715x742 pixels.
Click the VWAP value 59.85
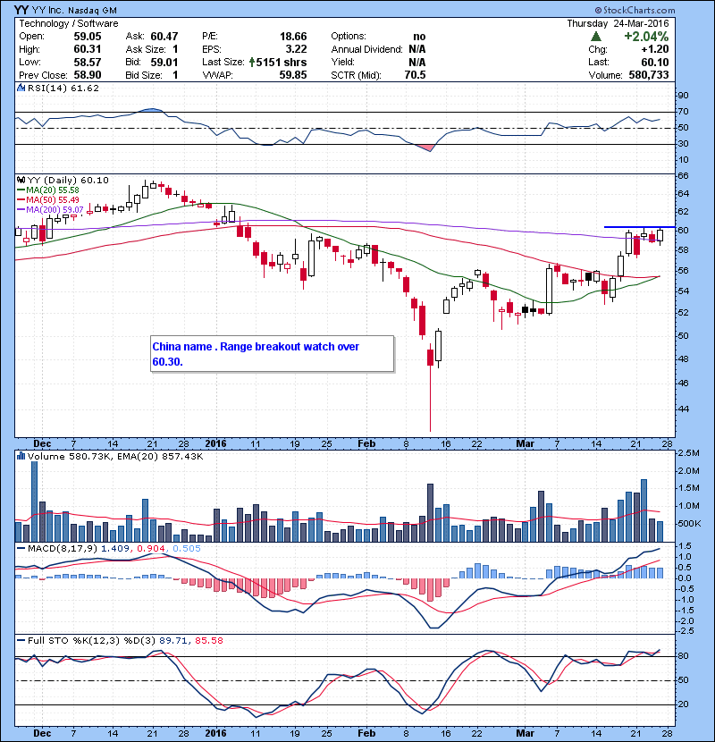tap(293, 75)
